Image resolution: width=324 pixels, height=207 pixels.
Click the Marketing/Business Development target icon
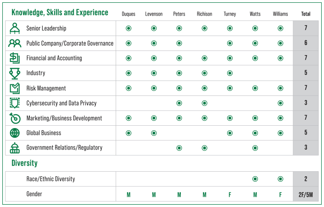coord(15,118)
